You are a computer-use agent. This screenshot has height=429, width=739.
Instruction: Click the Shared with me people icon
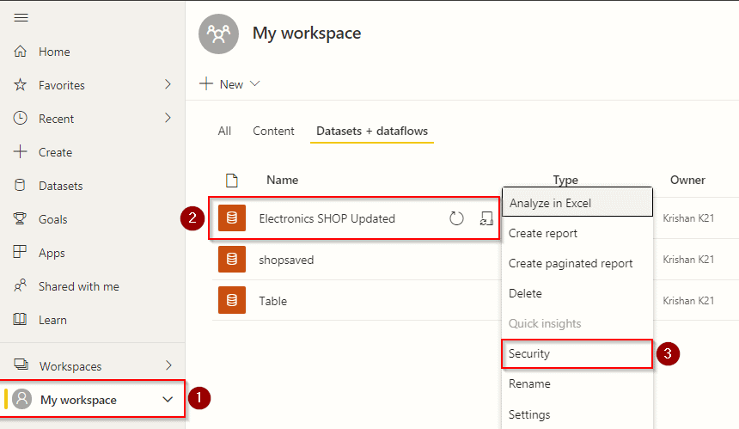[x=21, y=285]
